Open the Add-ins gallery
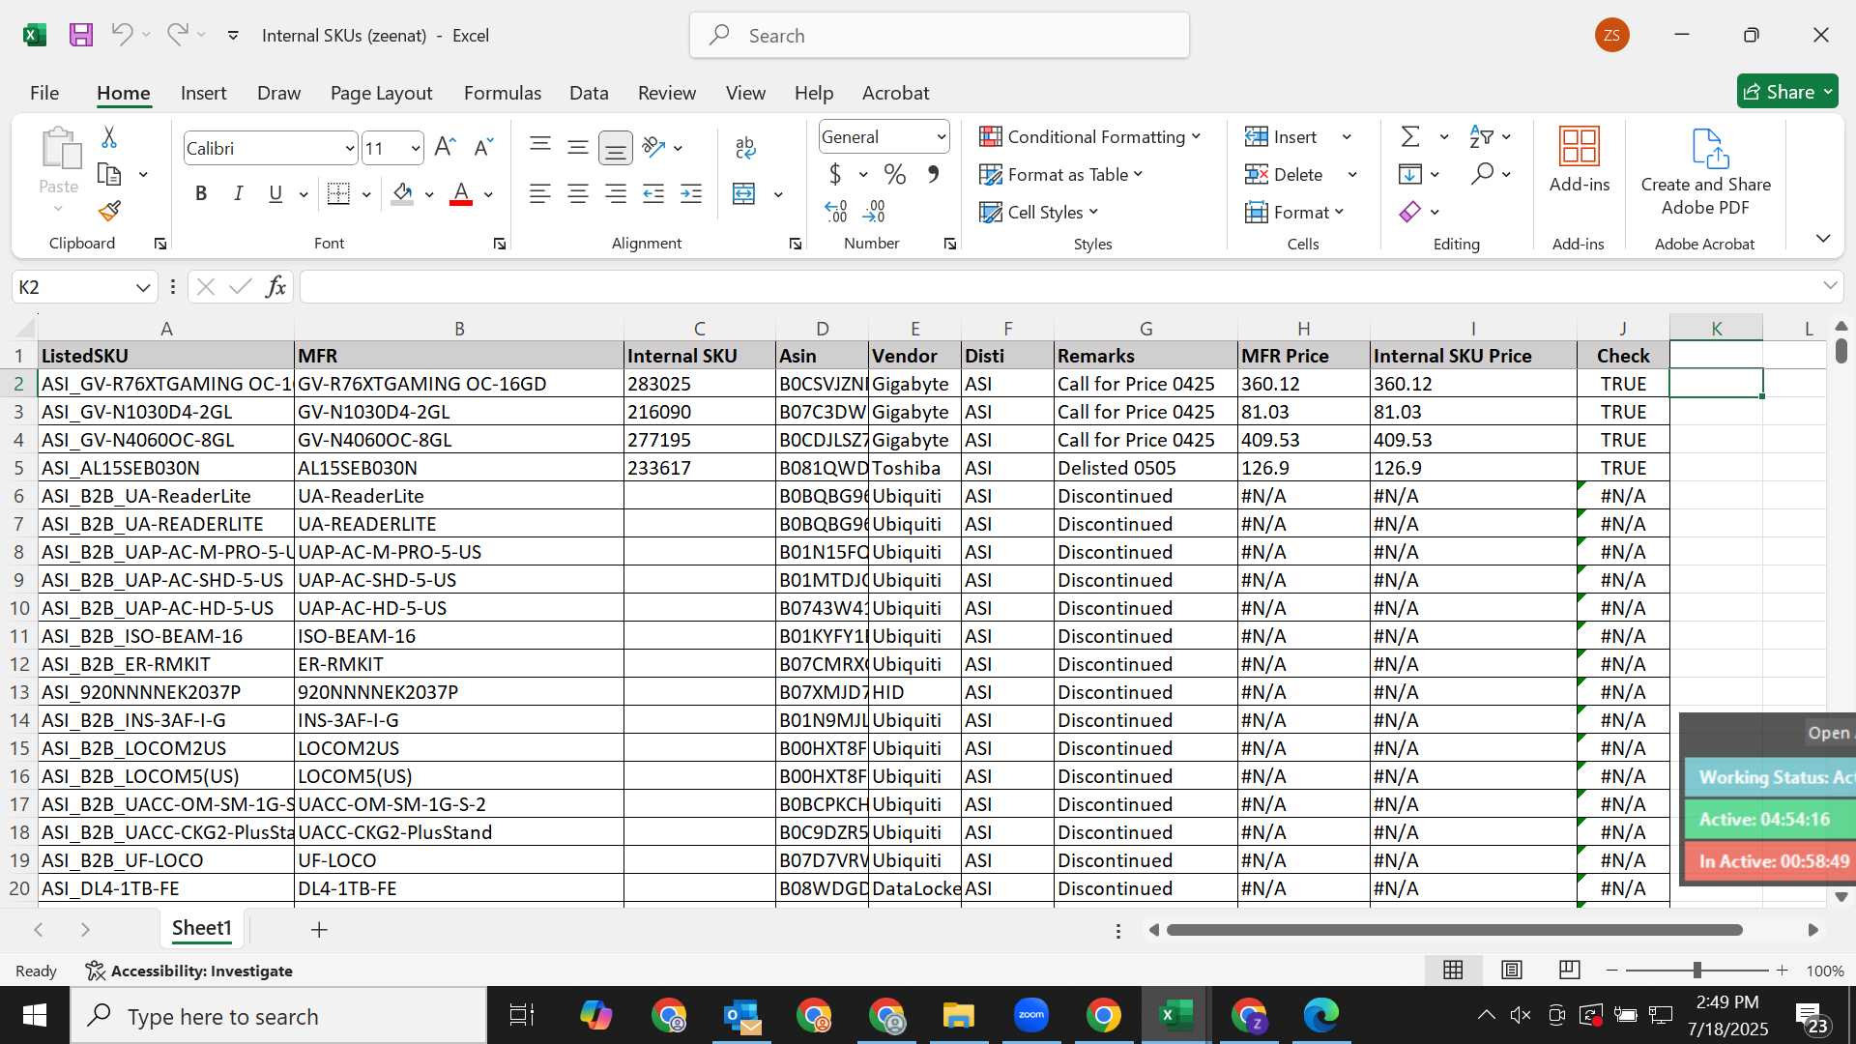Image resolution: width=1856 pixels, height=1044 pixels. click(1580, 159)
